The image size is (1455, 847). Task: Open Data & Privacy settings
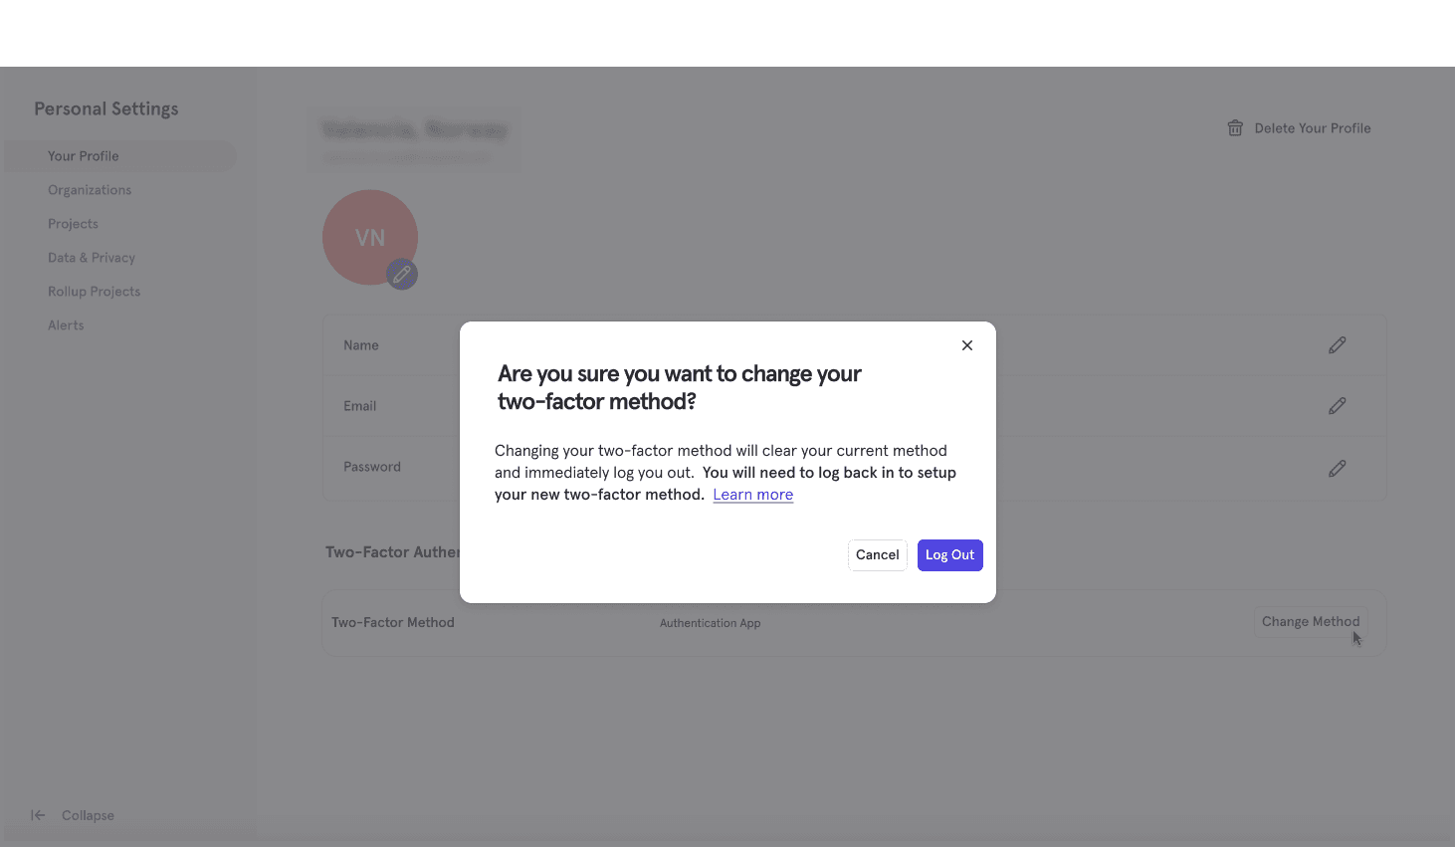coord(91,257)
